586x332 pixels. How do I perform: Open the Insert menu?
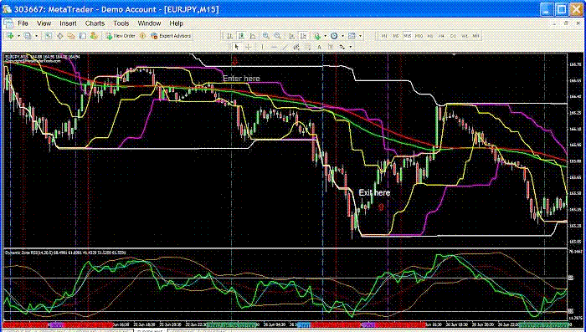68,23
